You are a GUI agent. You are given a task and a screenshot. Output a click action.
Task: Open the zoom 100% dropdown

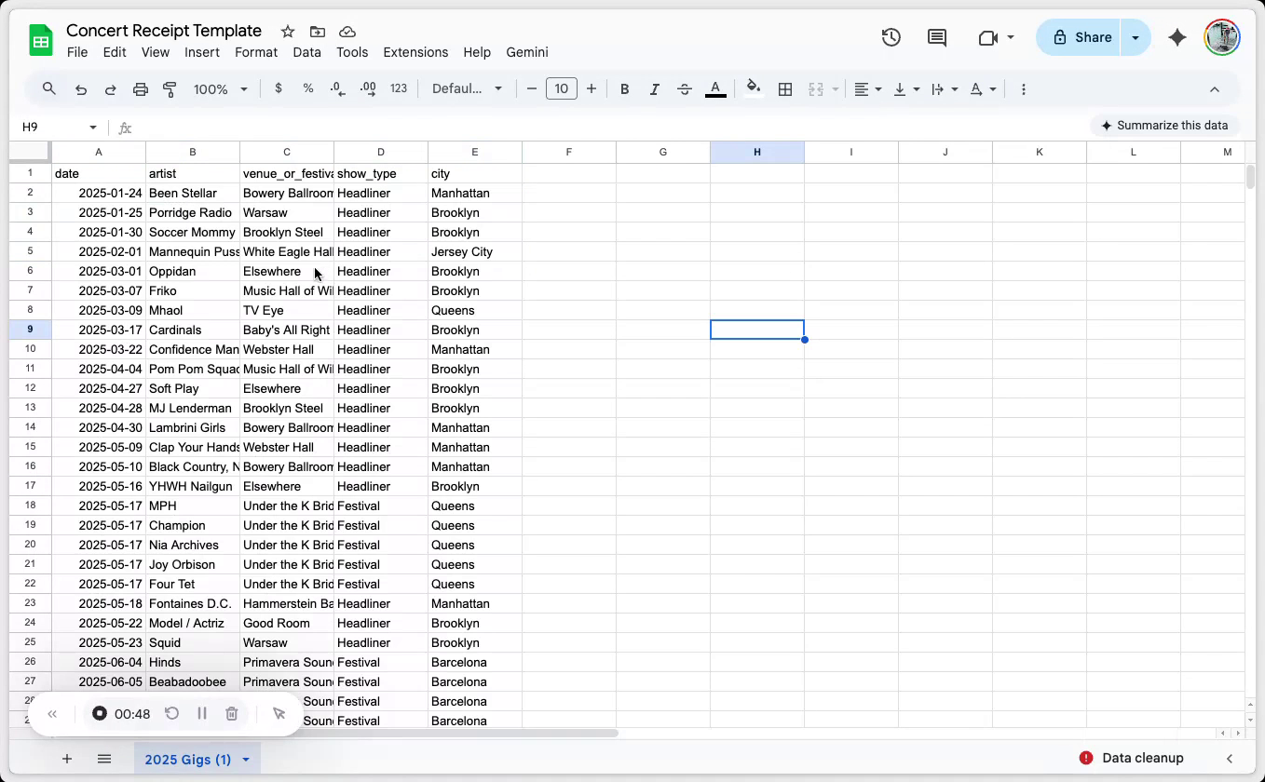coord(221,89)
